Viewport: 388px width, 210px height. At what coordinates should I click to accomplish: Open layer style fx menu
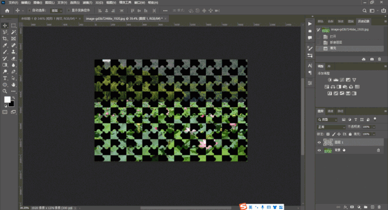click(346, 207)
